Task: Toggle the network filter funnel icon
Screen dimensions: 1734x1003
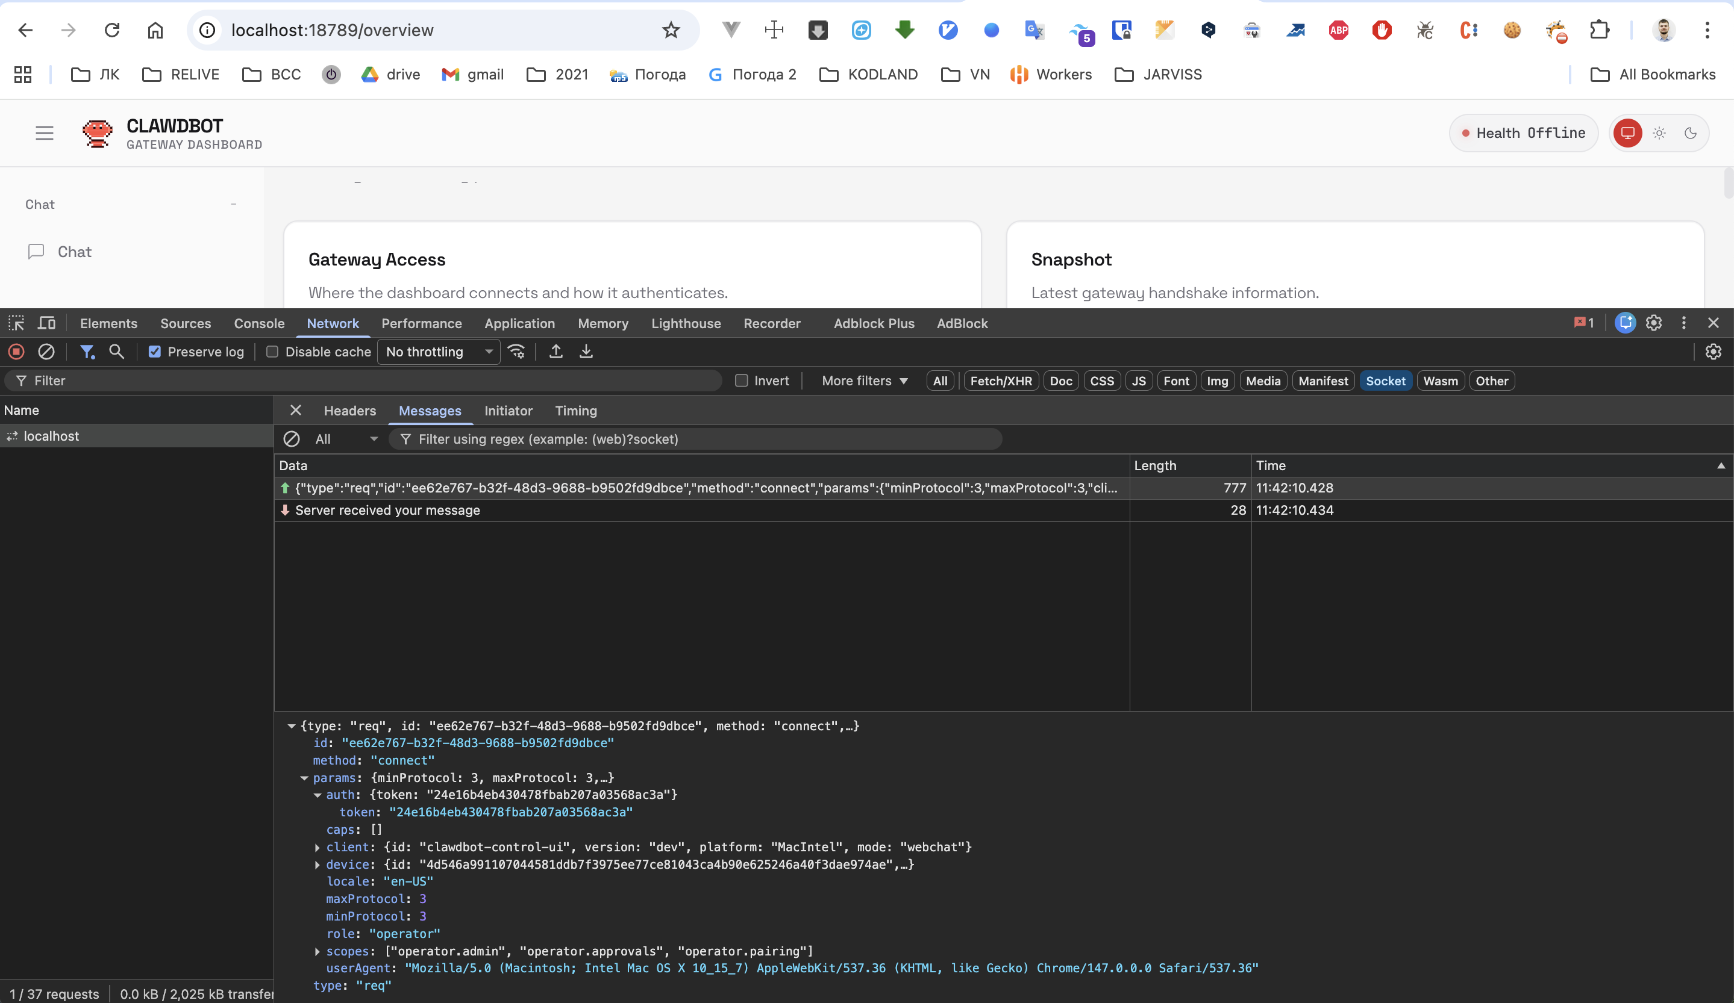Action: click(x=87, y=352)
